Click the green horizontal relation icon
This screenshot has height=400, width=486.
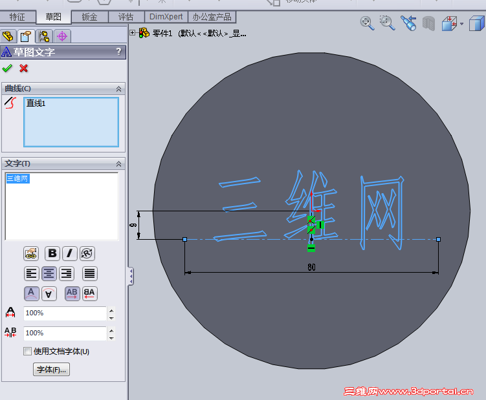point(311,248)
